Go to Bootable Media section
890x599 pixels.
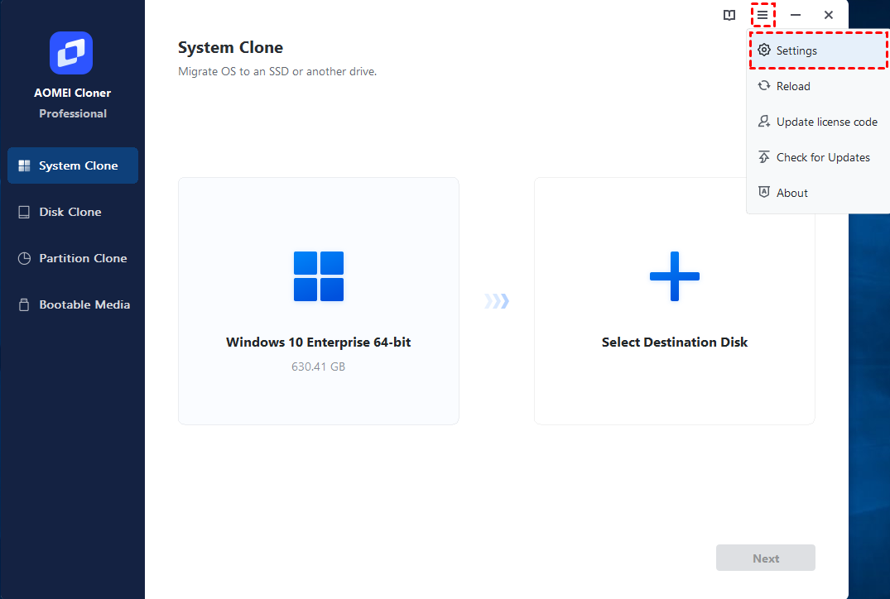pos(73,304)
